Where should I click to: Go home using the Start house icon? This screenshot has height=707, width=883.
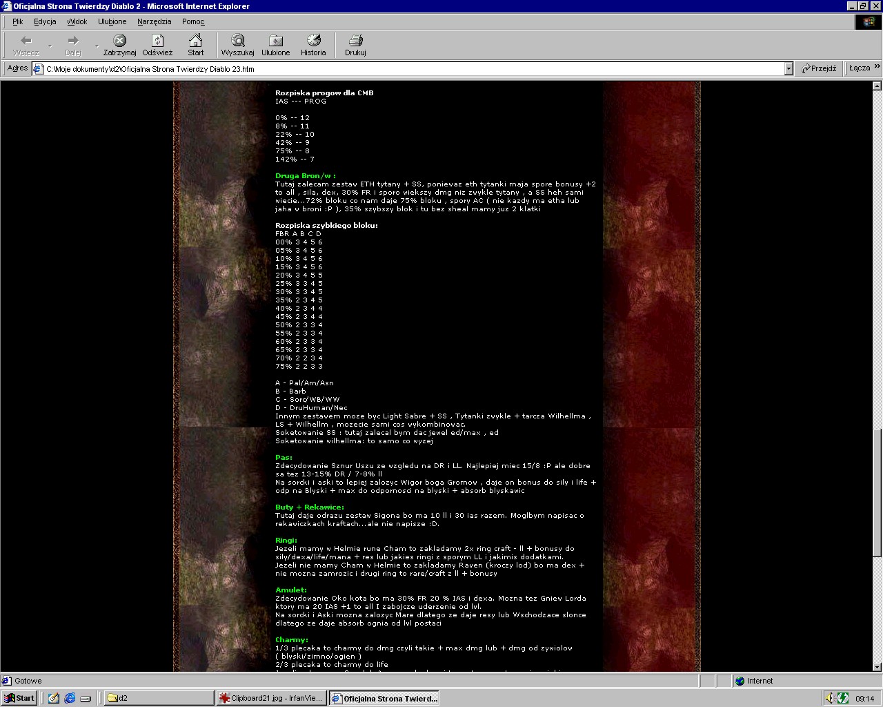point(196,41)
